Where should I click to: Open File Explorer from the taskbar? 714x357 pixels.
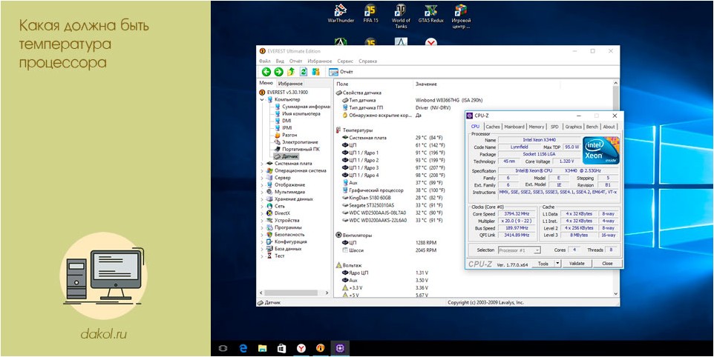tap(262, 348)
